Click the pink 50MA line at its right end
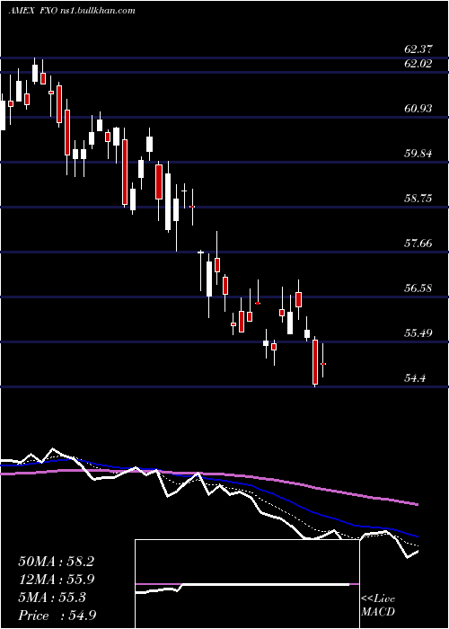This screenshot has height=629, width=449. (x=417, y=504)
